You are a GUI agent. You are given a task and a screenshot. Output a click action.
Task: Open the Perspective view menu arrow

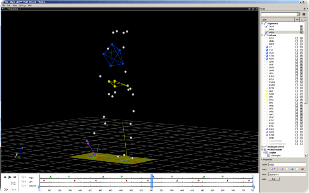pos(3,9)
